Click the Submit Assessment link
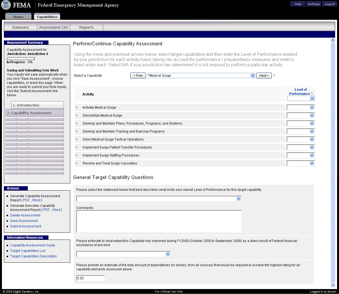This screenshot has height=294, width=339. point(26,226)
